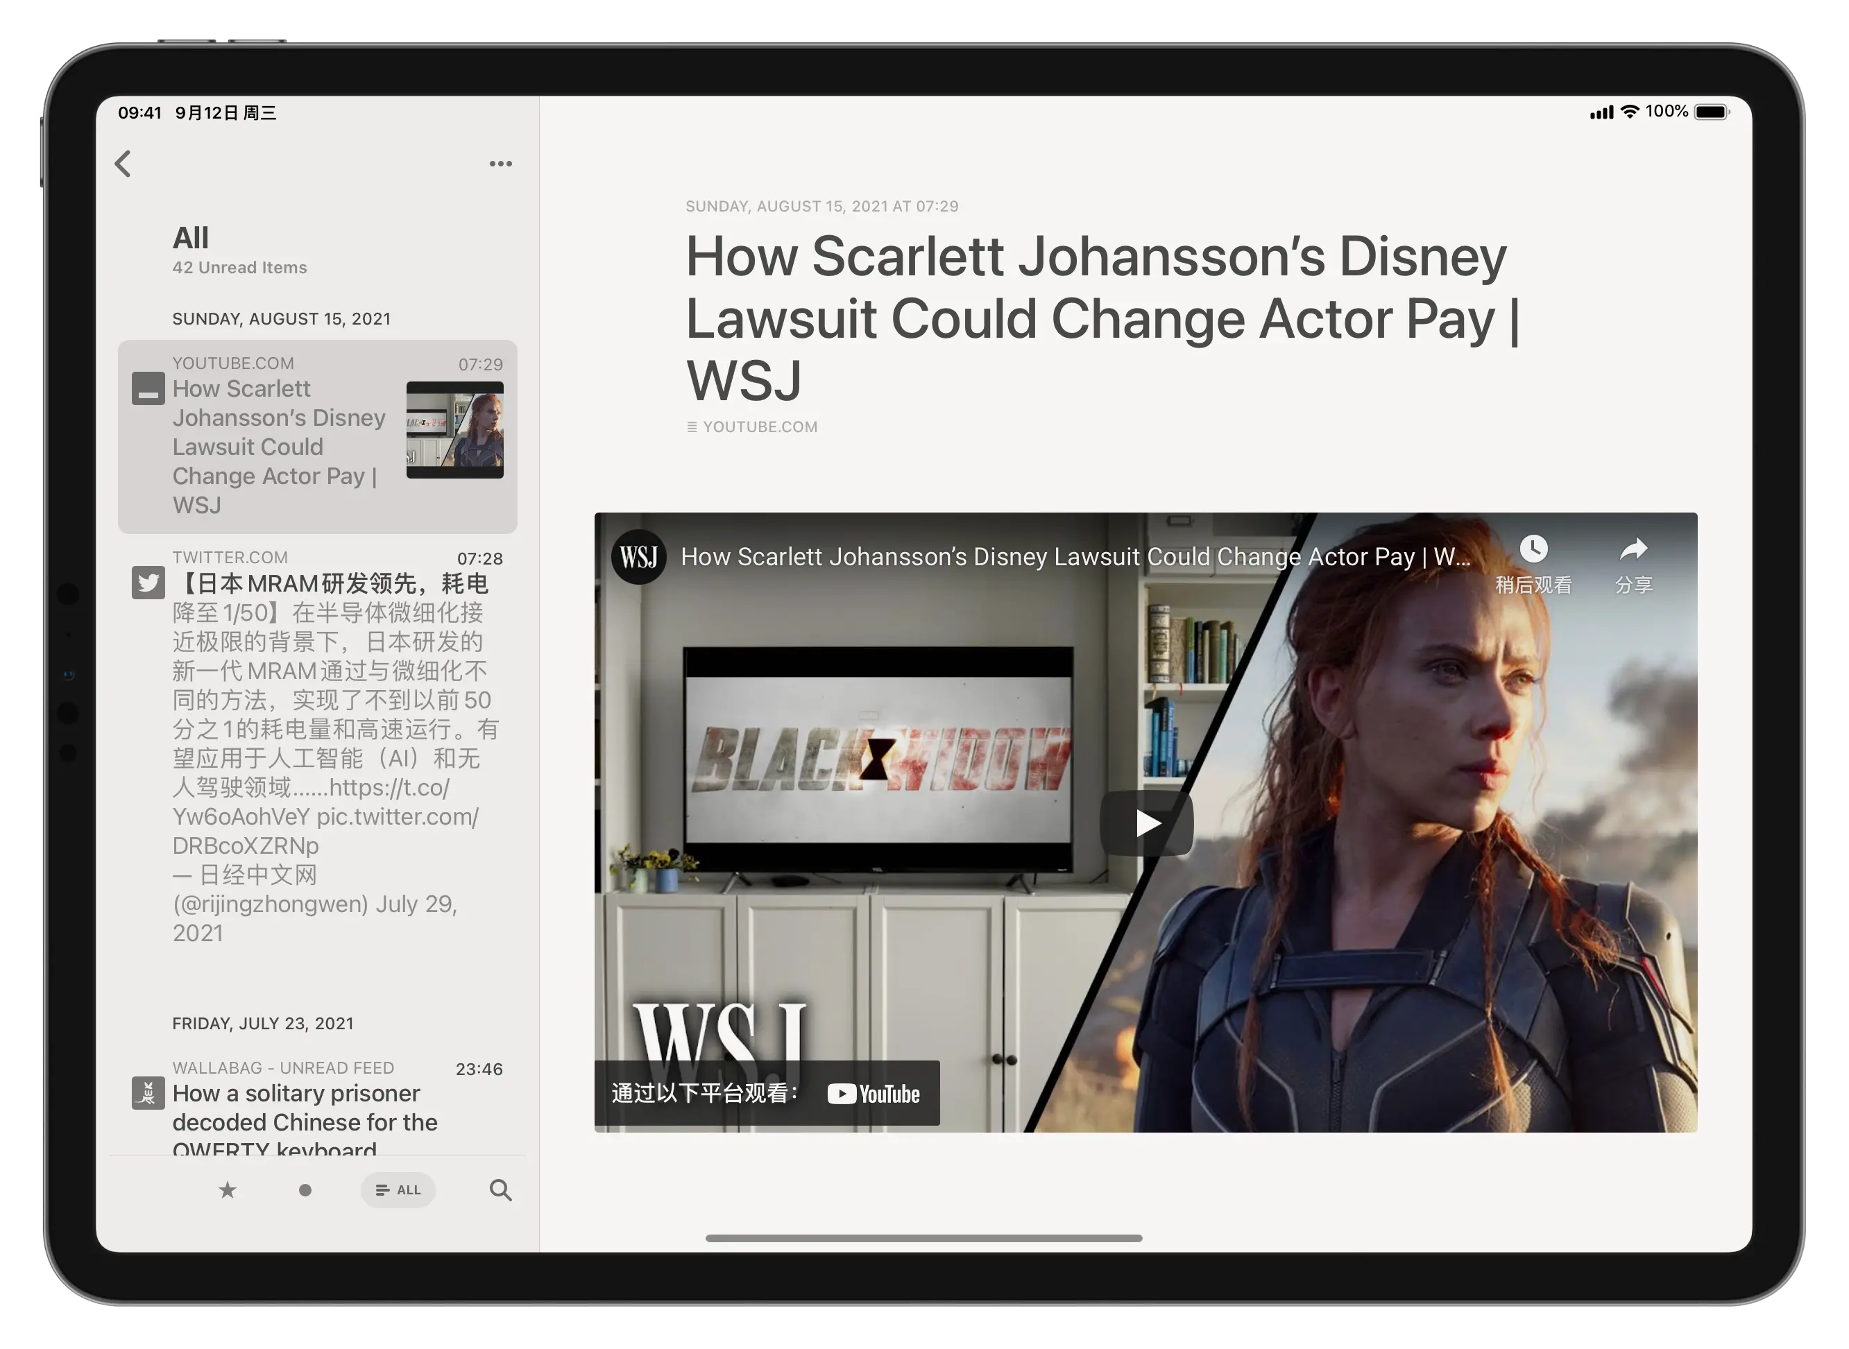This screenshot has width=1849, height=1349.
Task: Click the WSJ channel avatar in video
Action: click(639, 557)
